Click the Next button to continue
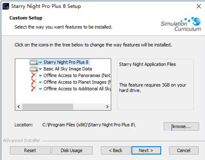Viewport: 205px width, 160px height. click(x=146, y=150)
